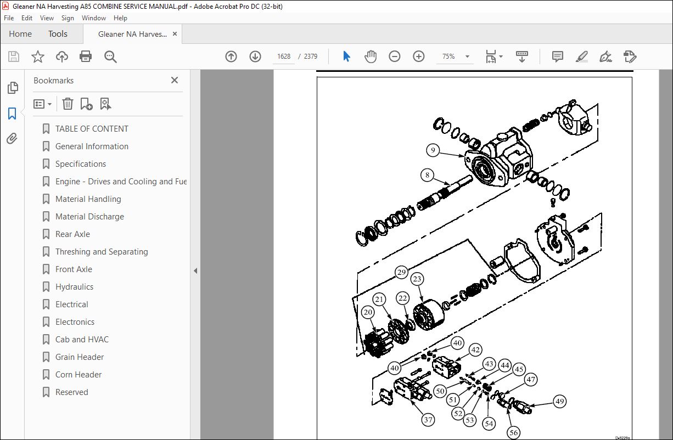Open the find text search tool
This screenshot has height=440, width=673.
[x=110, y=57]
